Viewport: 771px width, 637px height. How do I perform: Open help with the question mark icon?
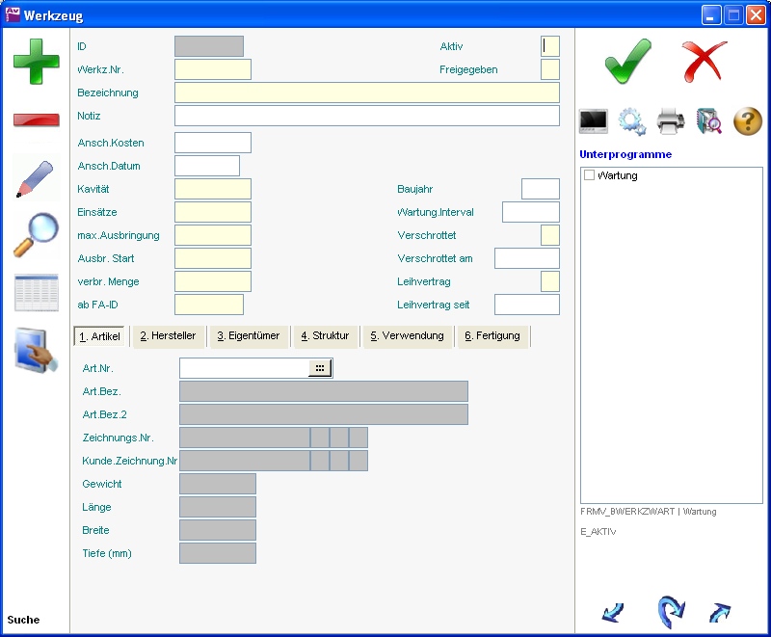[748, 121]
